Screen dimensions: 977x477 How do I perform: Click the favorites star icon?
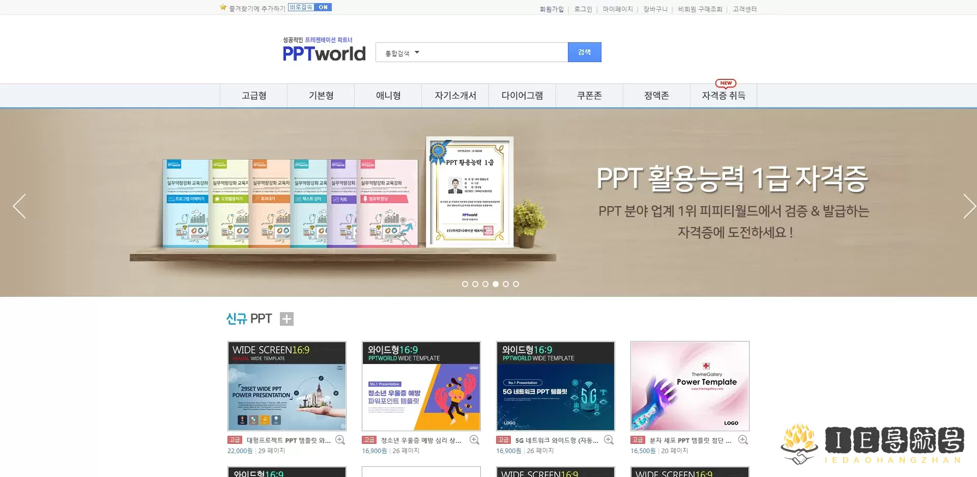click(223, 8)
